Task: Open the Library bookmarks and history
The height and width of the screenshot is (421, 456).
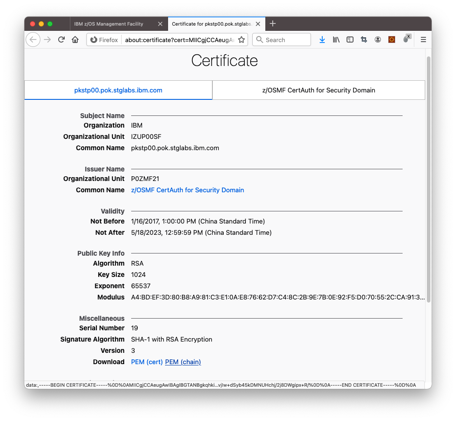Action: click(x=336, y=39)
